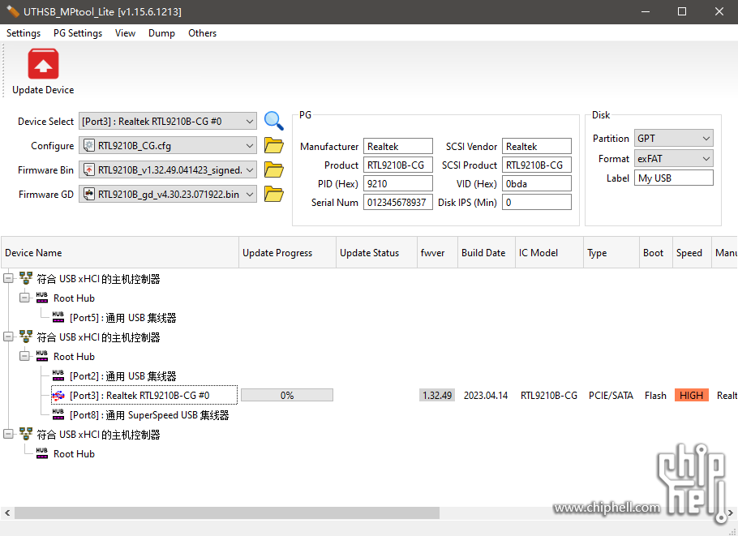Click the Speed column header
738x536 pixels.
click(692, 253)
